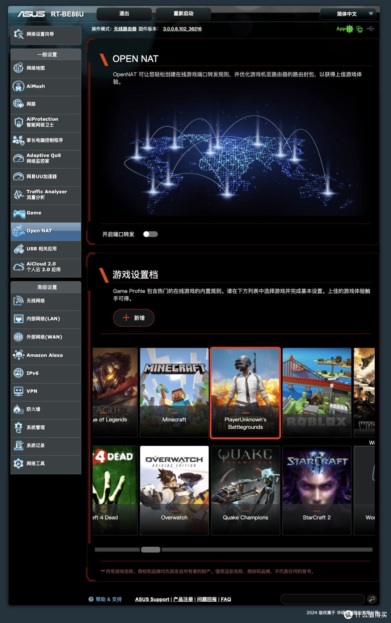Click the 系统管理 gear icon

18,427
